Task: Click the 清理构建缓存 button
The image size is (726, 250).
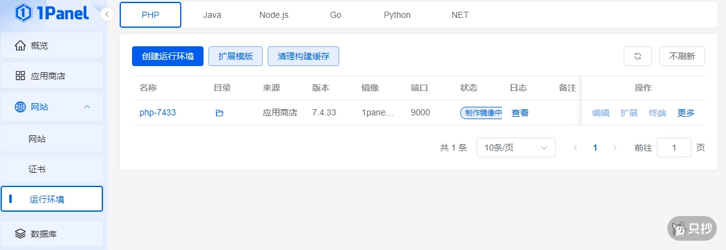Action: (x=303, y=56)
